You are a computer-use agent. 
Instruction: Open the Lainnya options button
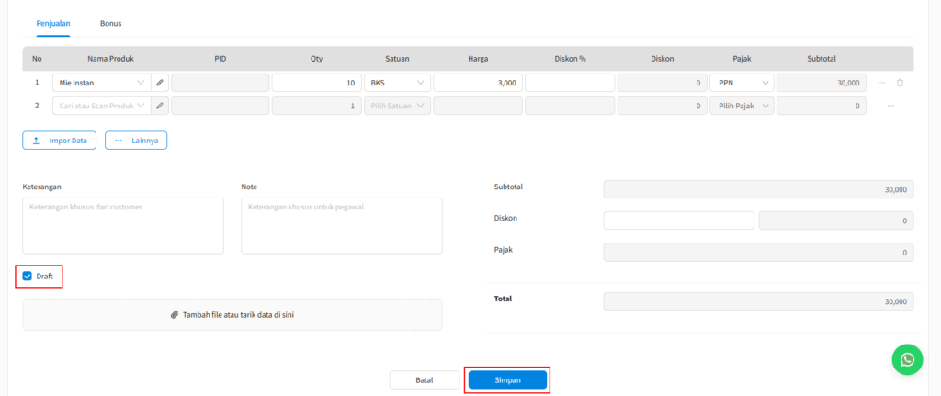point(136,141)
